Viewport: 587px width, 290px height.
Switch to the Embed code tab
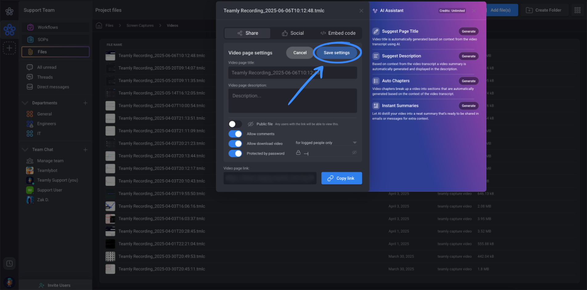click(338, 33)
